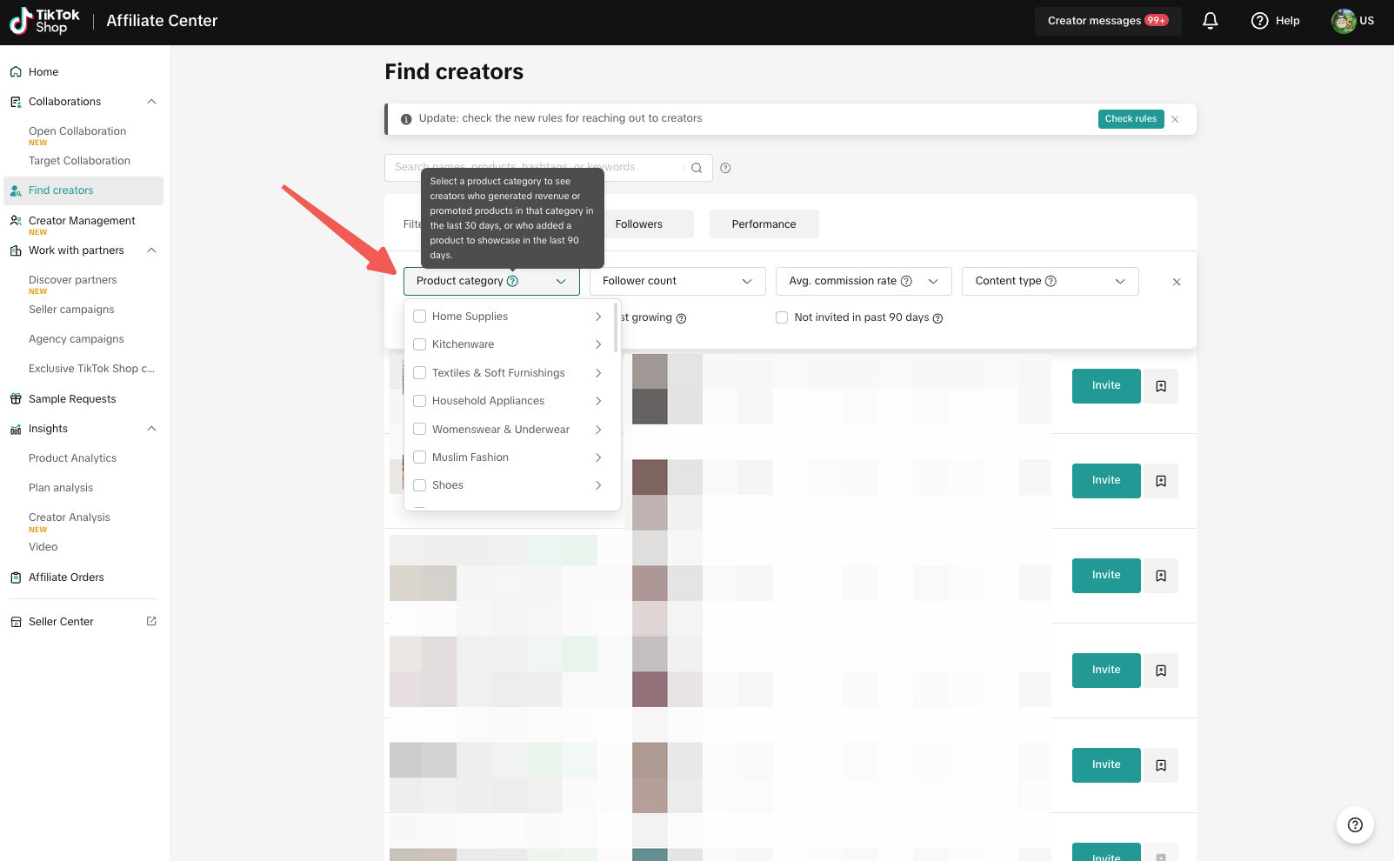Click the Product category info icon
The width and height of the screenshot is (1394, 861).
click(512, 281)
